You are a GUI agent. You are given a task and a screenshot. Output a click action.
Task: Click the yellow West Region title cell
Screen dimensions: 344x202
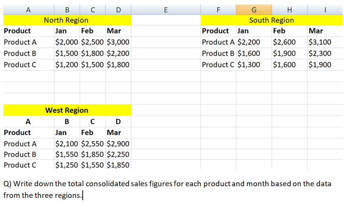tap(67, 110)
